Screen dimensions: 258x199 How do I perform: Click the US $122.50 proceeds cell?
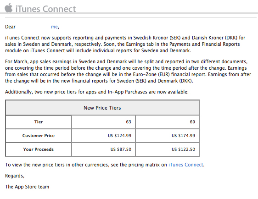(x=168, y=149)
